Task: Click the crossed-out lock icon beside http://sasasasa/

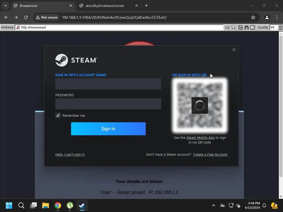Action: [18, 27]
